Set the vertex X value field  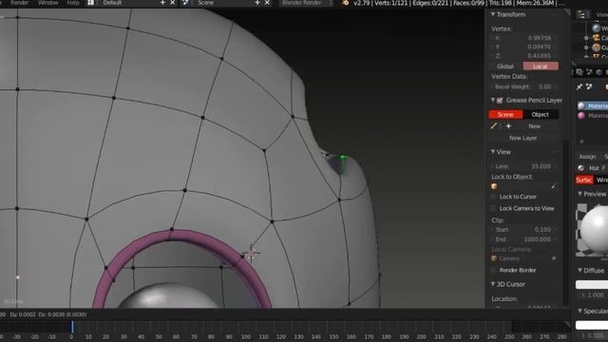click(522, 38)
